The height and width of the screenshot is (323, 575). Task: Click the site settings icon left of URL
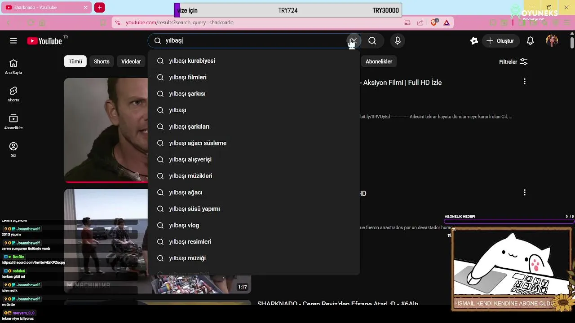pyautogui.click(x=117, y=22)
